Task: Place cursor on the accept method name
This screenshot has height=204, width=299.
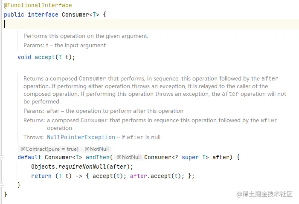Action: 45,57
